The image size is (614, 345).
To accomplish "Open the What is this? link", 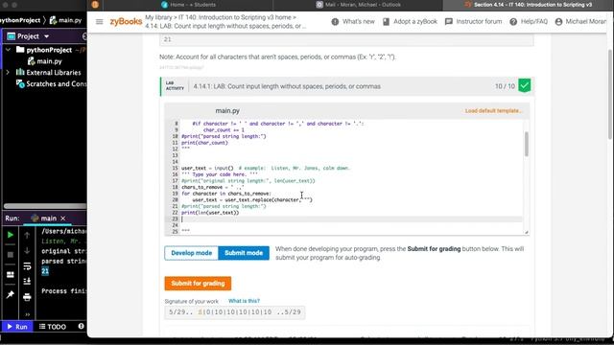I will [x=244, y=301].
